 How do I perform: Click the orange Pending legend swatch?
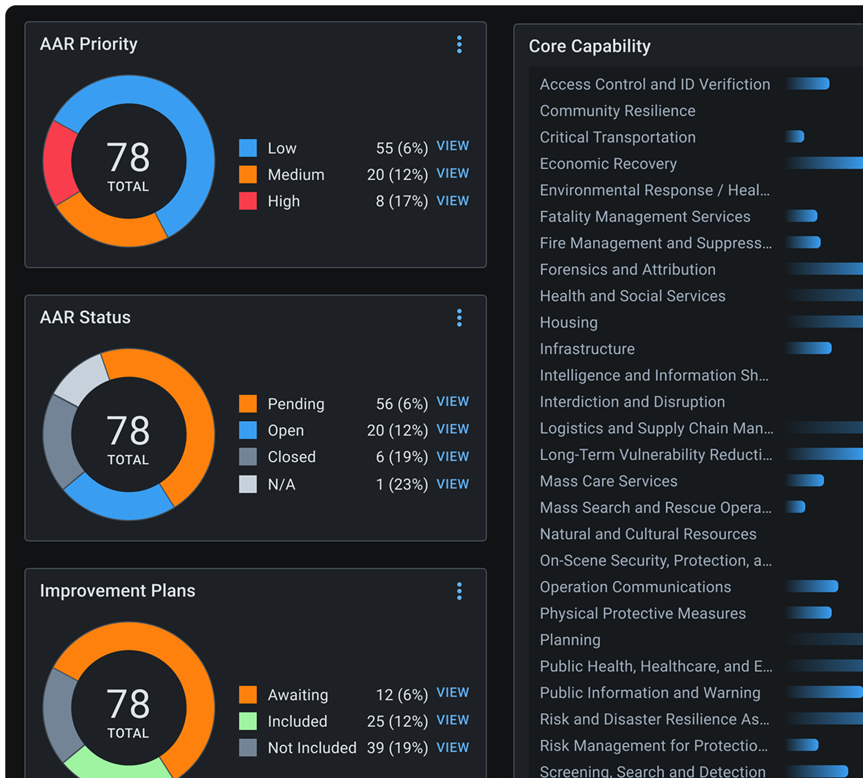pos(248,404)
